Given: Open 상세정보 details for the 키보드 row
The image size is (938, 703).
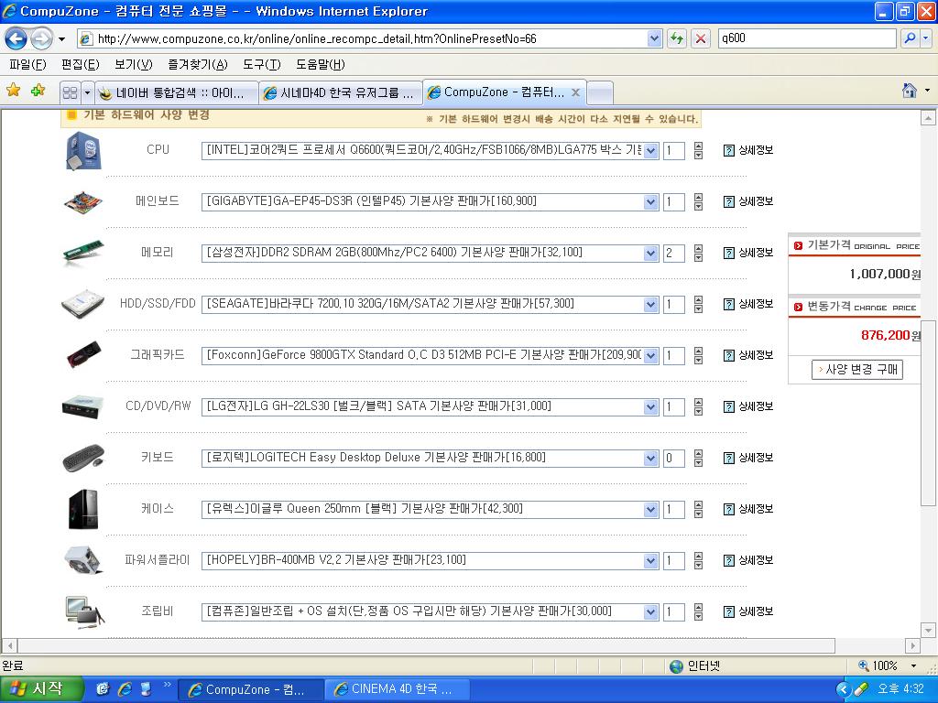Looking at the screenshot, I should click(748, 458).
